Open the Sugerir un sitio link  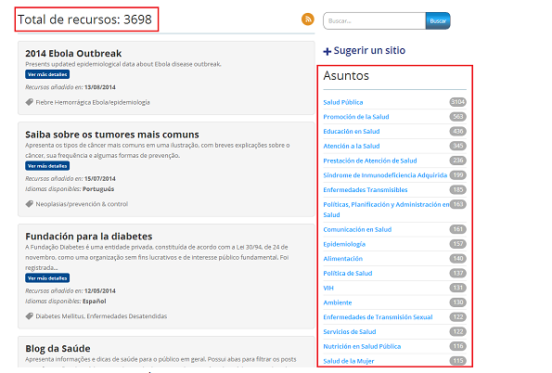369,50
